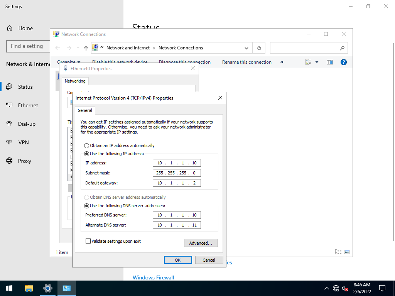This screenshot has width=395, height=296.
Task: Go back in Network Connections
Action: (x=57, y=48)
